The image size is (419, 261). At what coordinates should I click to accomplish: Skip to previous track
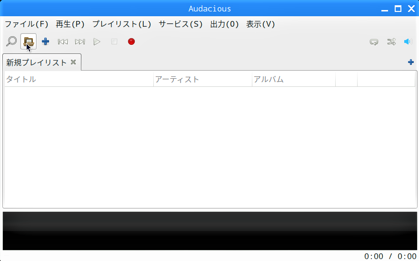tap(63, 42)
